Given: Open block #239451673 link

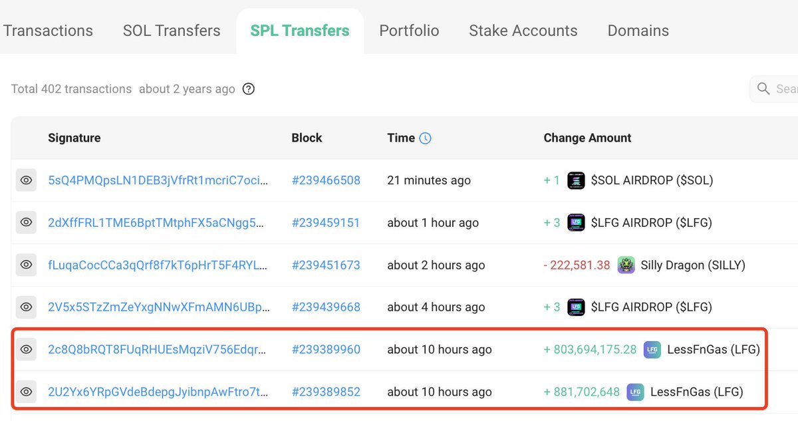Looking at the screenshot, I should click(x=326, y=265).
